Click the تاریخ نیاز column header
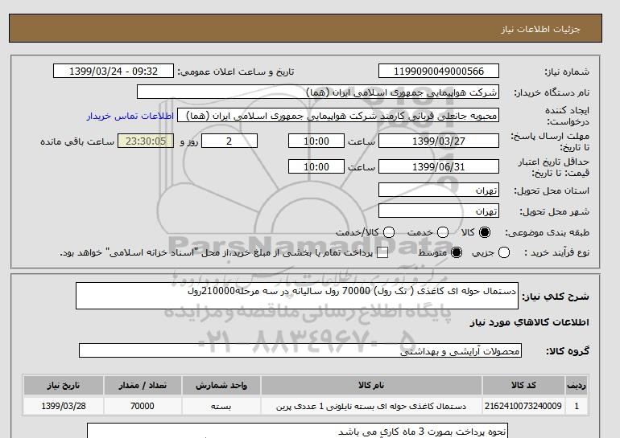The image size is (620, 438). point(64,386)
